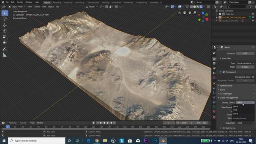Choose None in Display Device list
This screenshot has width=256, height=144.
[x=236, y=106]
